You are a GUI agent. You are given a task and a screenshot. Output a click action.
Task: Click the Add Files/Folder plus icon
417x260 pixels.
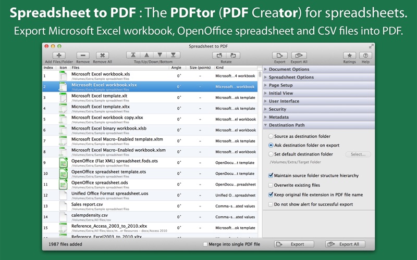tap(59, 55)
